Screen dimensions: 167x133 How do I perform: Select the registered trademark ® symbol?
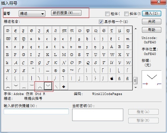pos(55,71)
